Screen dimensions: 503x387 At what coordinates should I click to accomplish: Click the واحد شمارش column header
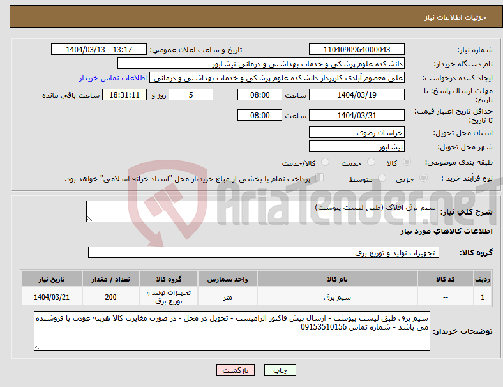(x=227, y=279)
